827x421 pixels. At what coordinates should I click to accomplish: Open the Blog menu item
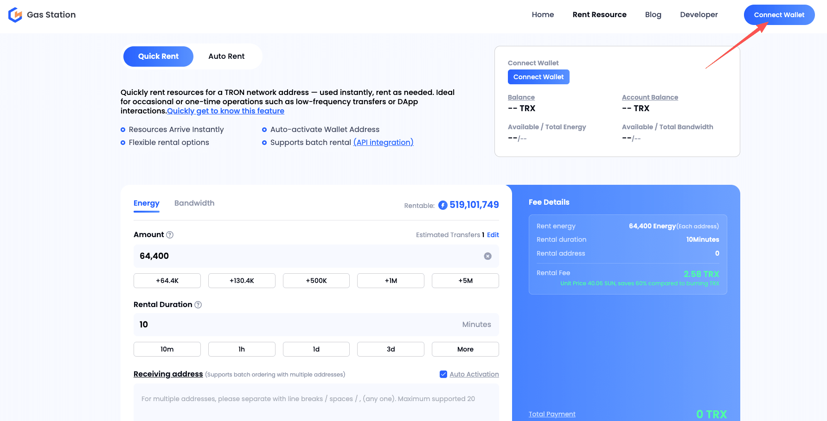(653, 15)
